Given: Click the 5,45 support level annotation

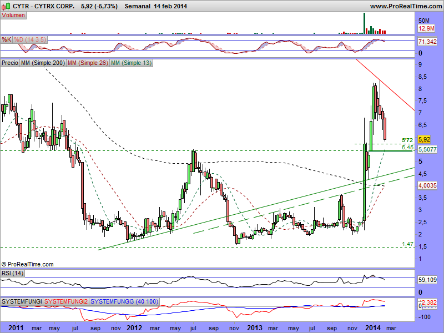Looking at the screenshot, I should [407, 147].
